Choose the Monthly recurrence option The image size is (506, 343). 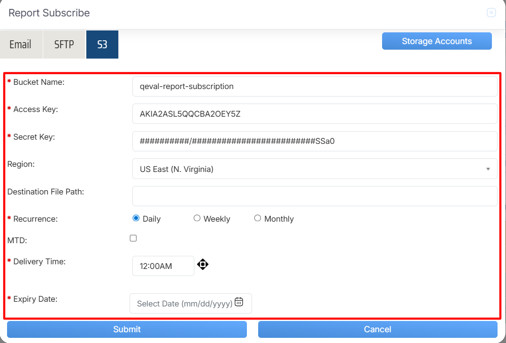pos(258,218)
